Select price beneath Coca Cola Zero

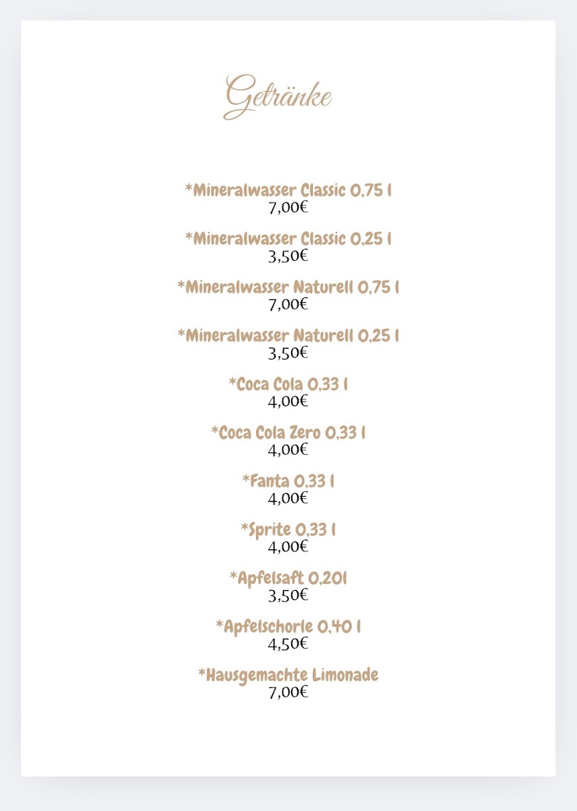point(288,449)
